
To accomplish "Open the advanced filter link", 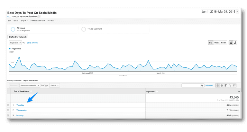I will pos(209,86).
